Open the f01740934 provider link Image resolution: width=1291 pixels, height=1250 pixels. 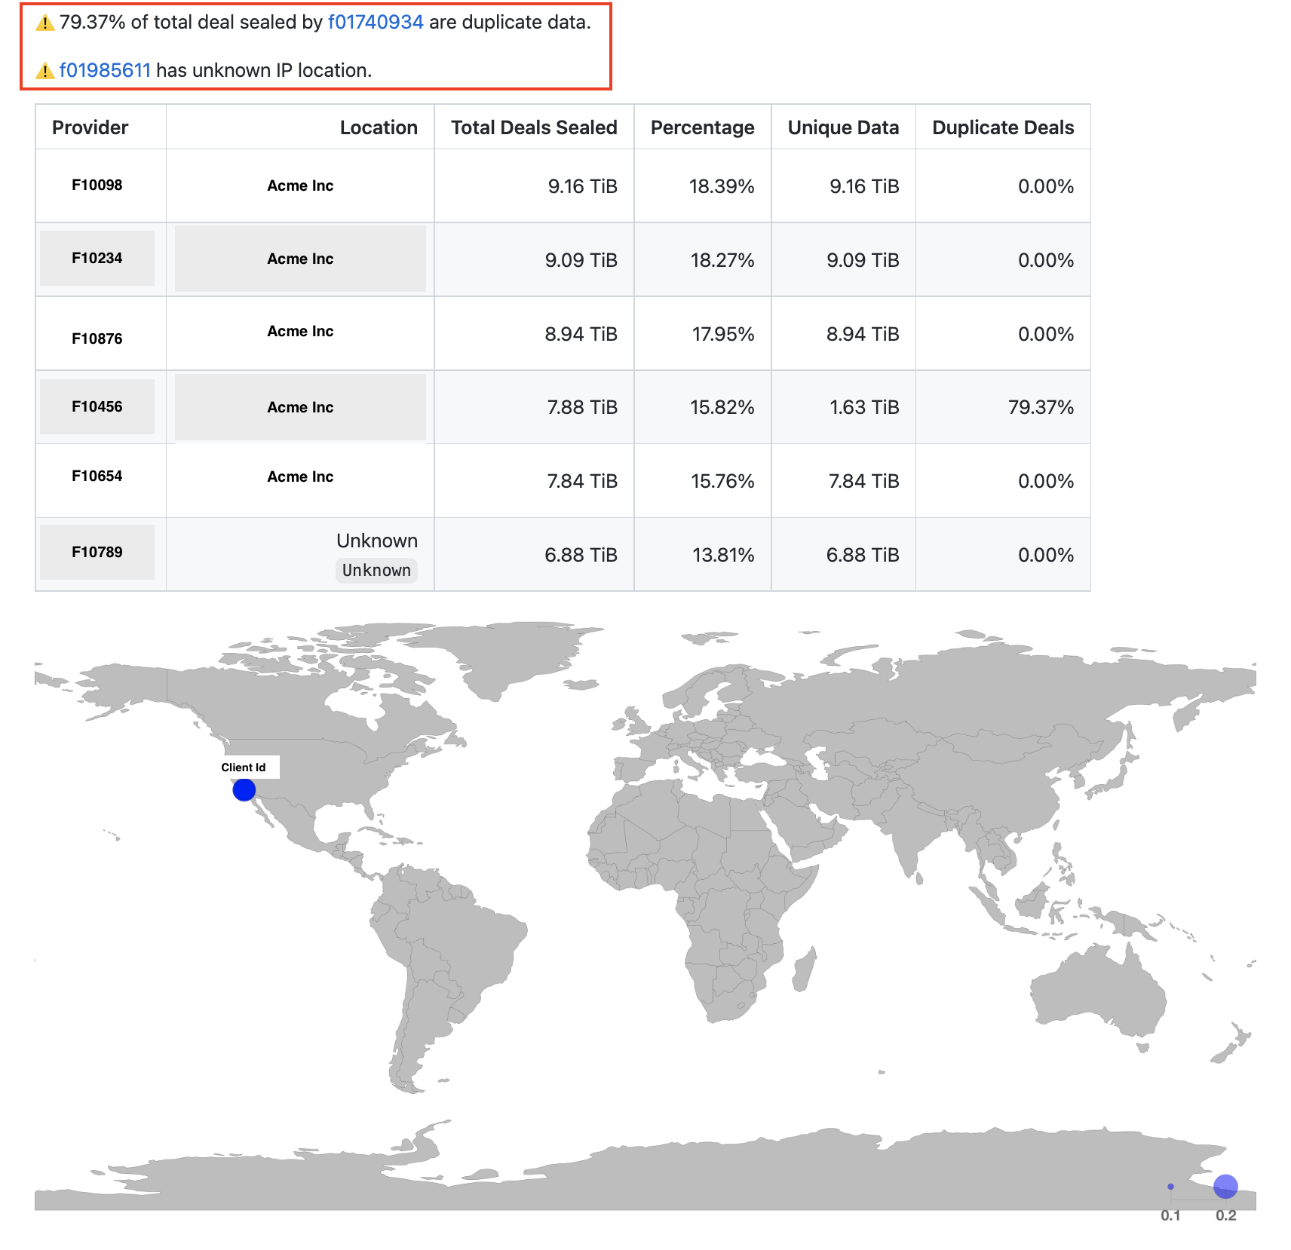pos(376,23)
